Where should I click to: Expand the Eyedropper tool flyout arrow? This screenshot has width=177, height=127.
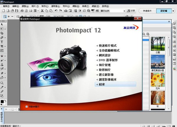tap(5, 87)
